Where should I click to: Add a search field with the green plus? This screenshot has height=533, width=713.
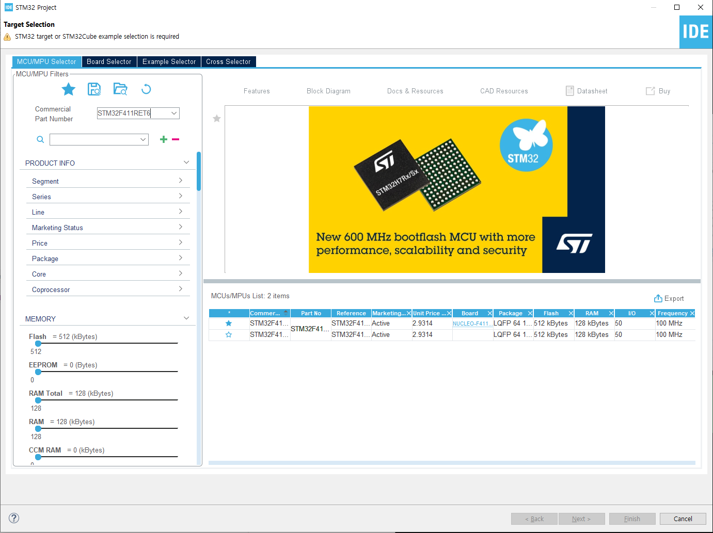pos(164,139)
